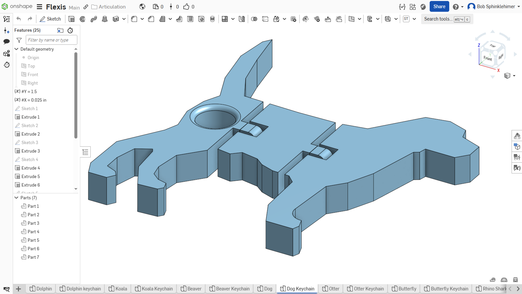
Task: Select the Delete face tool
Action: [x=317, y=19]
